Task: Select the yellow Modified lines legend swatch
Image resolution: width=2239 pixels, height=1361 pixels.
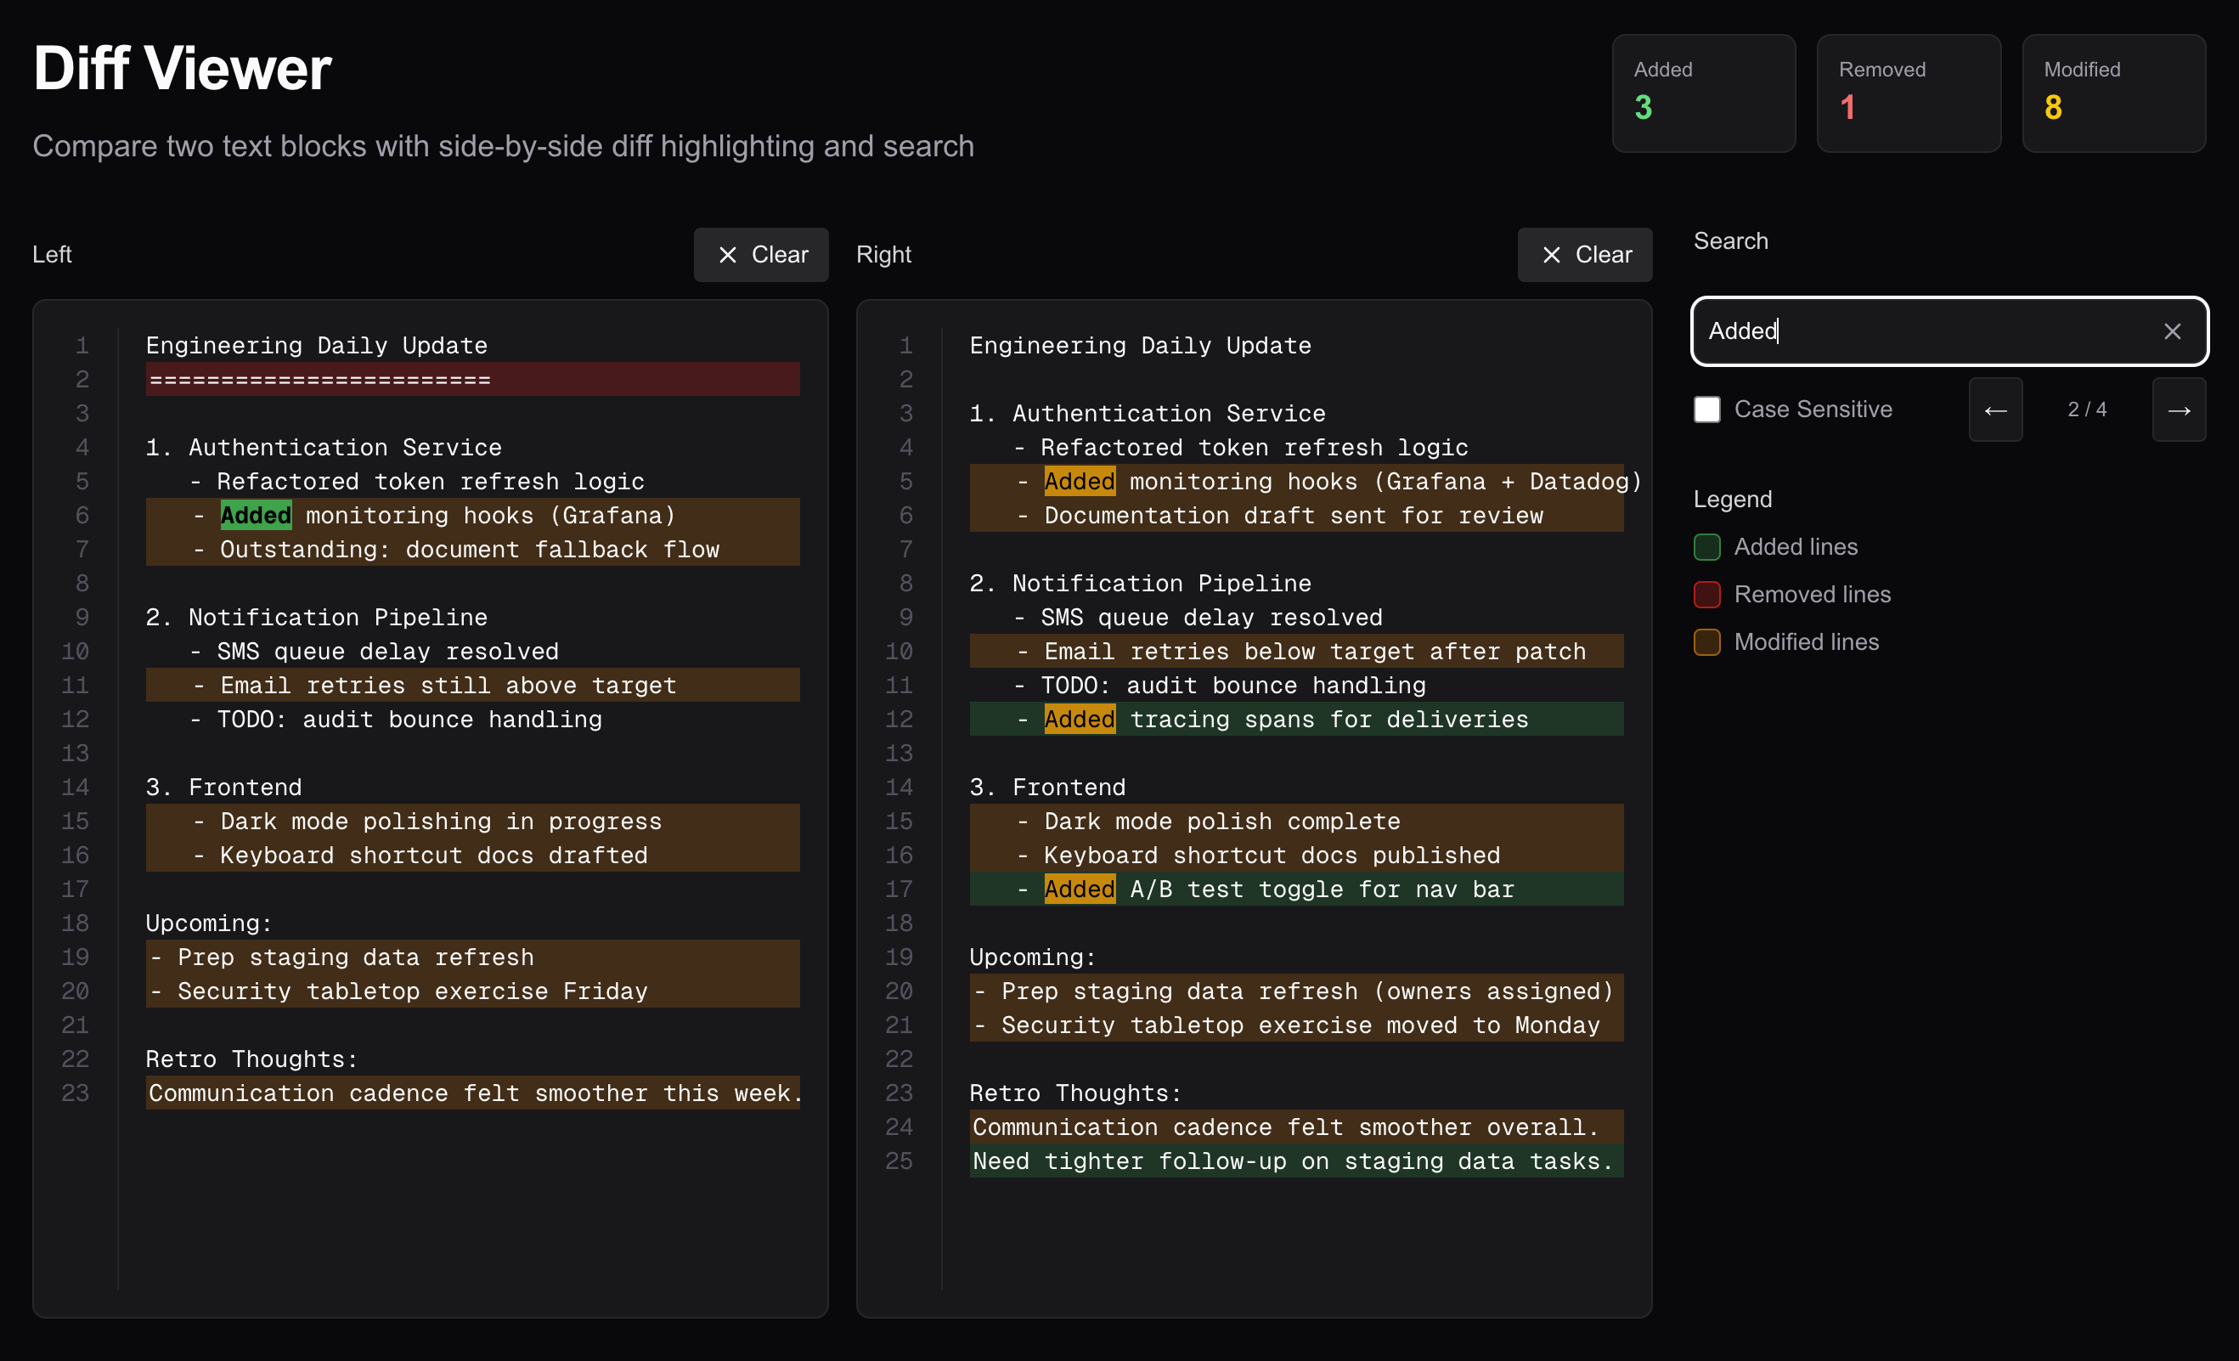Action: coord(1706,642)
